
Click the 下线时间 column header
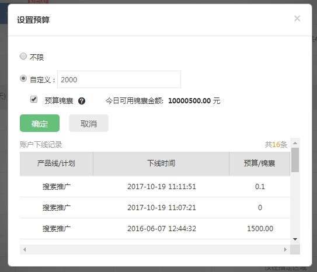161,163
